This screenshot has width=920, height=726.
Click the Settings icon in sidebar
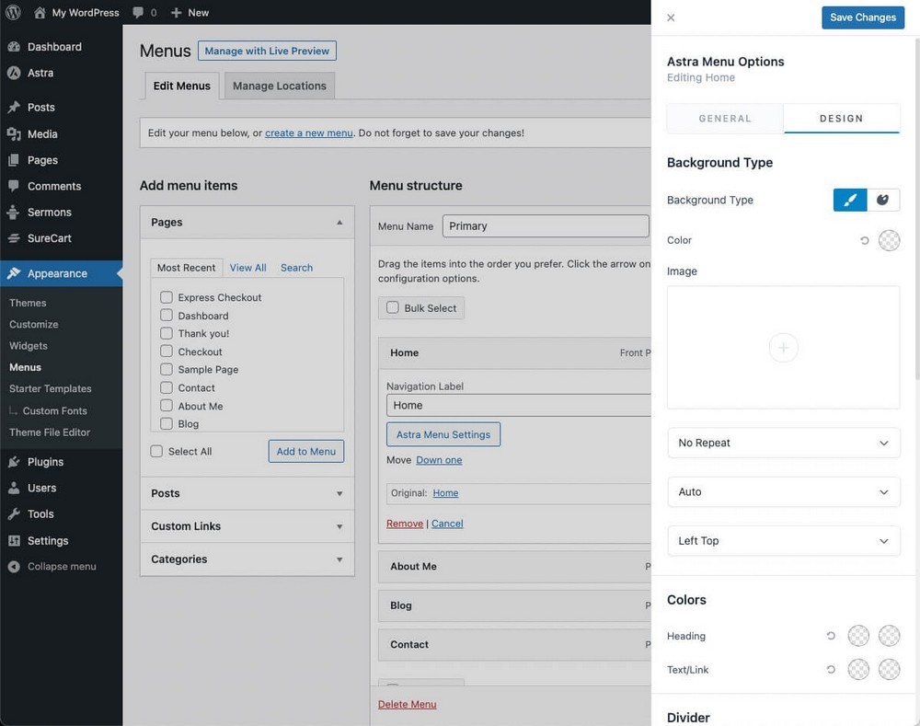(14, 540)
